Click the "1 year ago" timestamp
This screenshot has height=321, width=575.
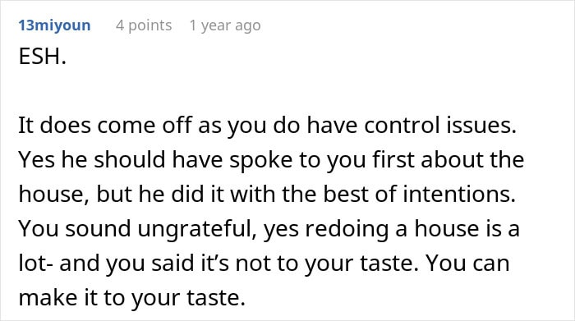click(225, 25)
